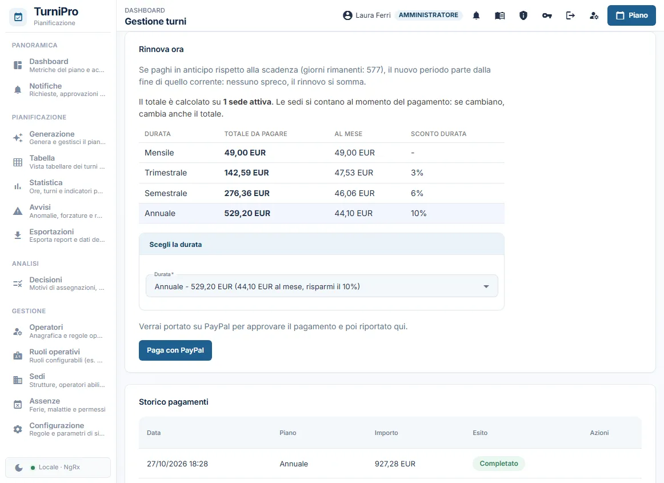The width and height of the screenshot is (664, 483).
Task: Click the shield security icon in the header
Action: (523, 15)
